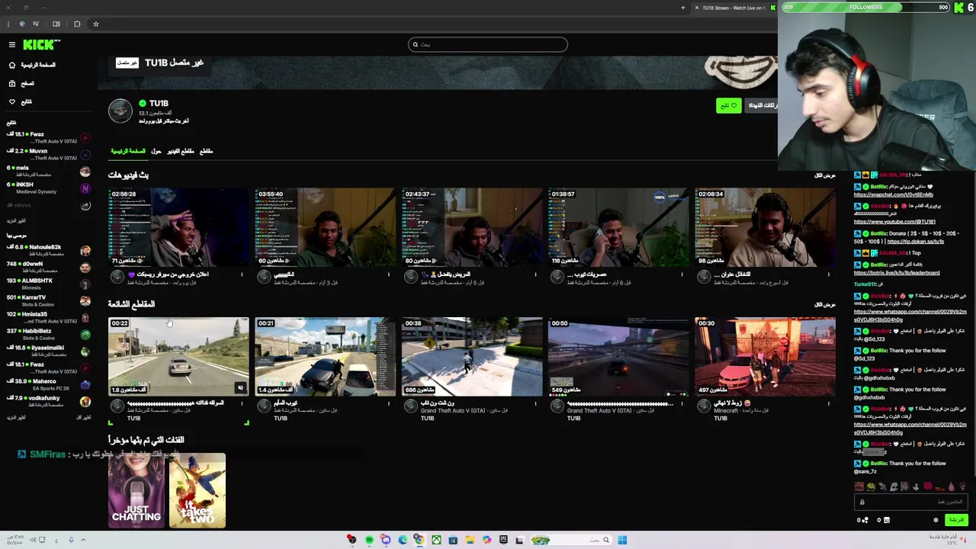Focus the Kick search box

click(x=488, y=45)
